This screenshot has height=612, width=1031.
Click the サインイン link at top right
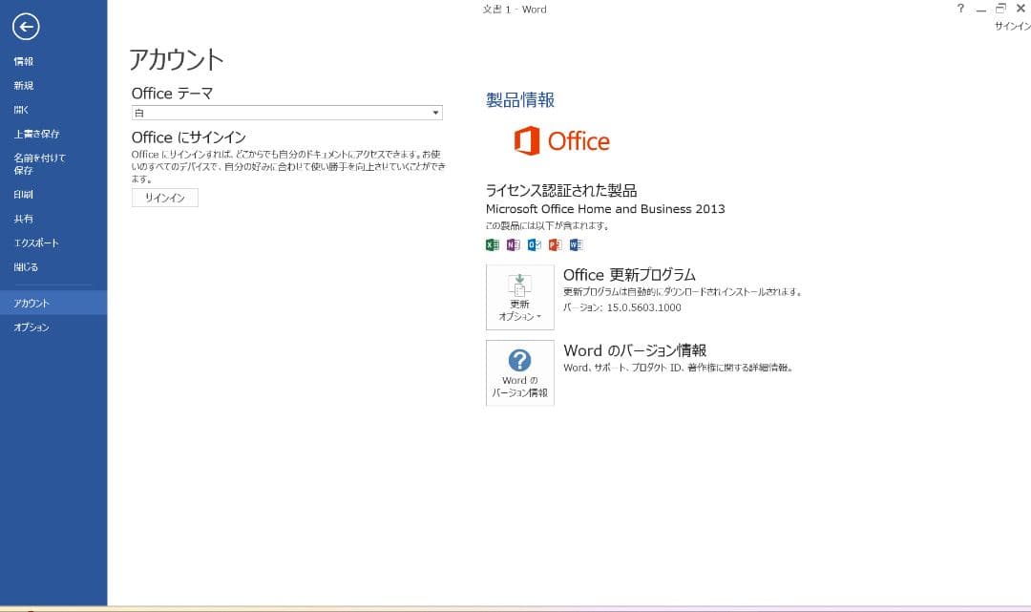(x=1011, y=26)
